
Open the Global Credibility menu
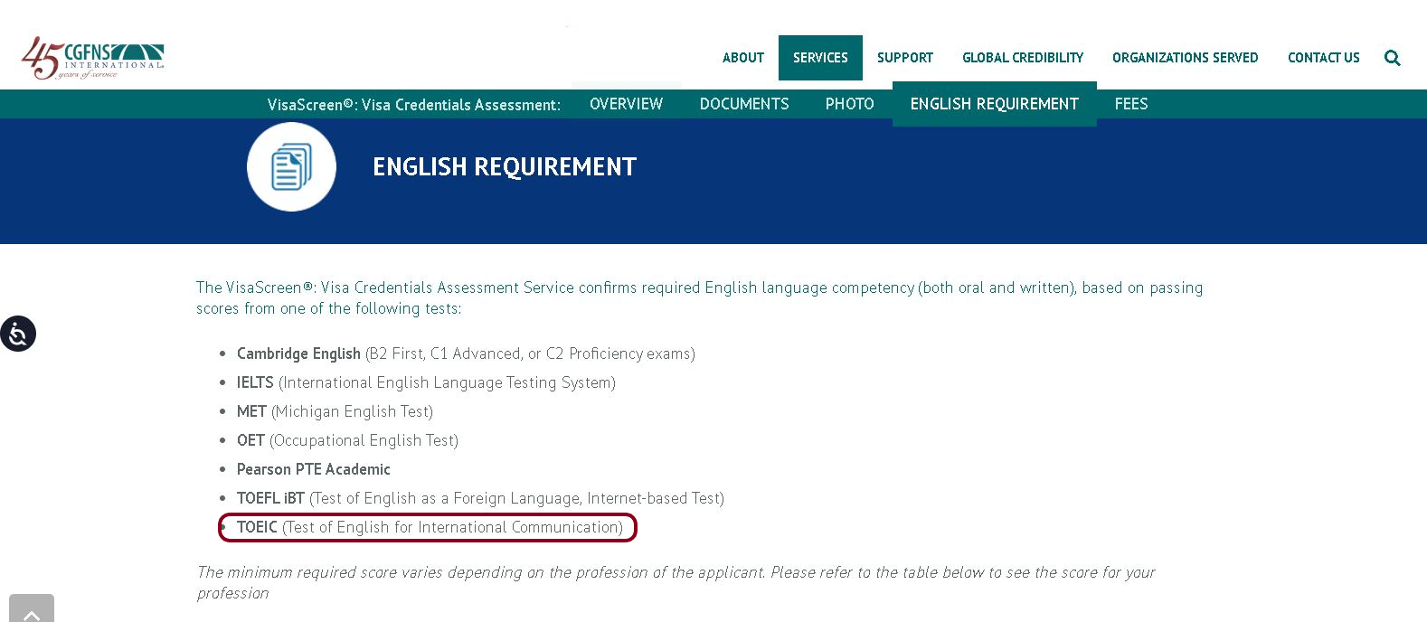coord(1023,58)
